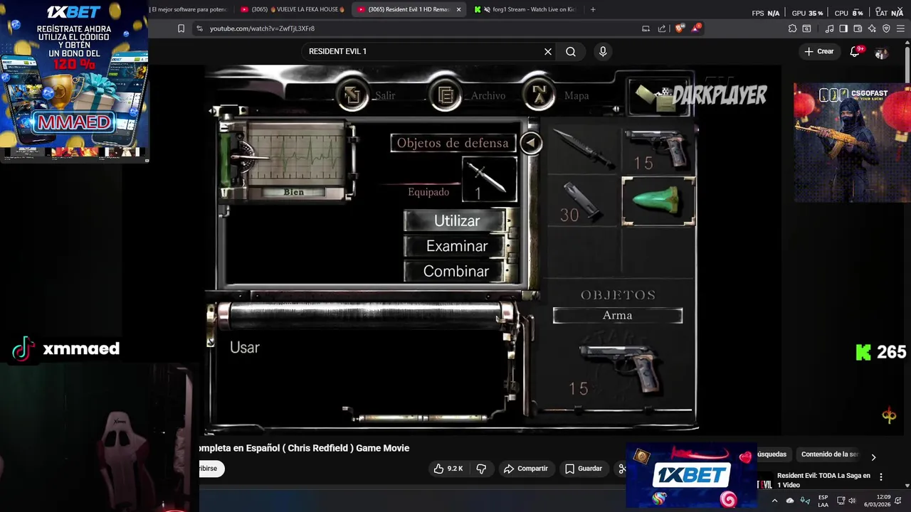Click the CSGOFAST advertisement image
Viewport: 911px width, 512px height.
click(852, 143)
